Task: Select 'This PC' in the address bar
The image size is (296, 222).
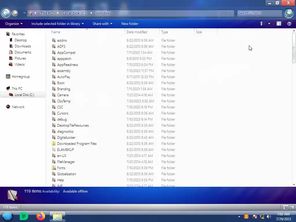Action: point(47,13)
